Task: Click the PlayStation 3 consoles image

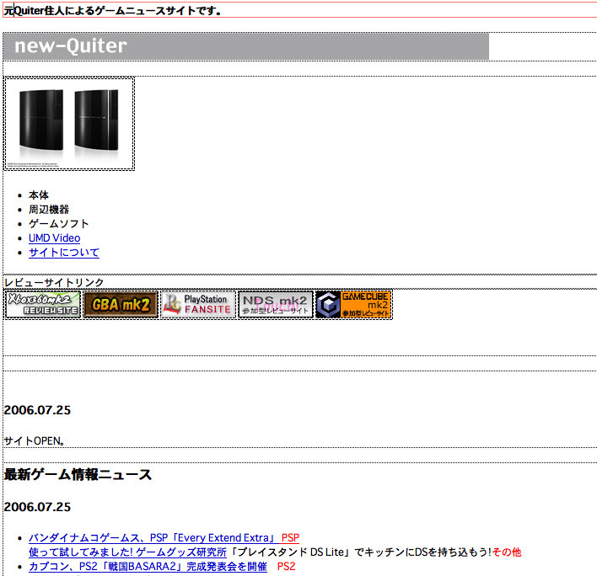Action: 69,124
